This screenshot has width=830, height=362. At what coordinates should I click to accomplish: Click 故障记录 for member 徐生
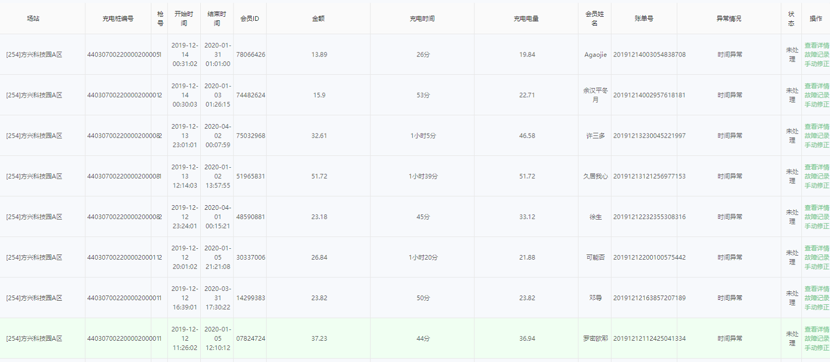pos(816,217)
